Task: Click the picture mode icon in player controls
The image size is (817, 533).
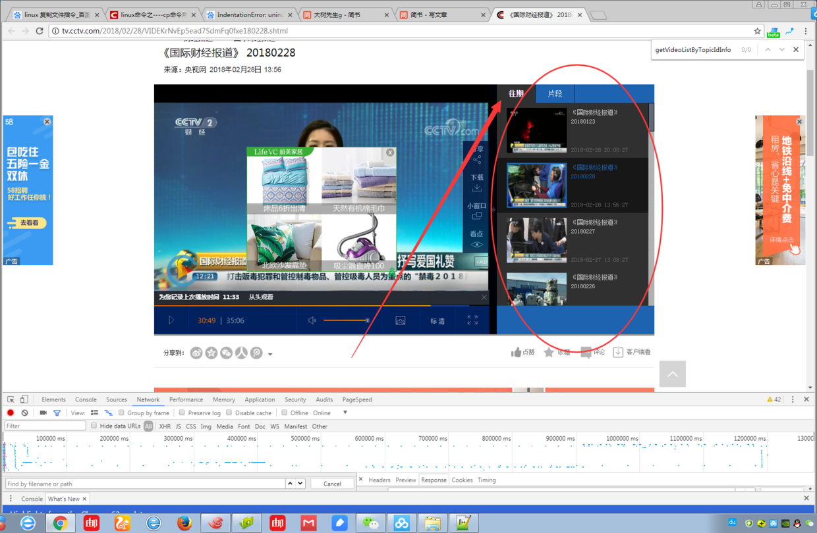Action: (x=400, y=320)
